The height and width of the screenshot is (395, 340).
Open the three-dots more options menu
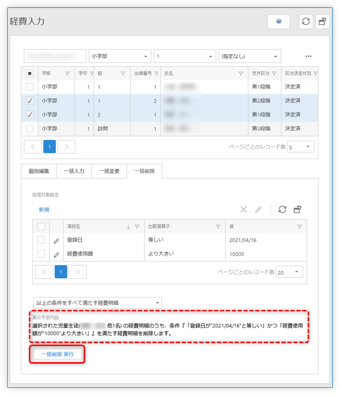(308, 56)
